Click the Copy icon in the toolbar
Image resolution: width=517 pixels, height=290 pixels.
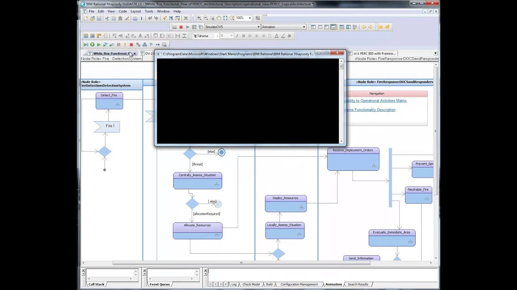tap(113, 18)
